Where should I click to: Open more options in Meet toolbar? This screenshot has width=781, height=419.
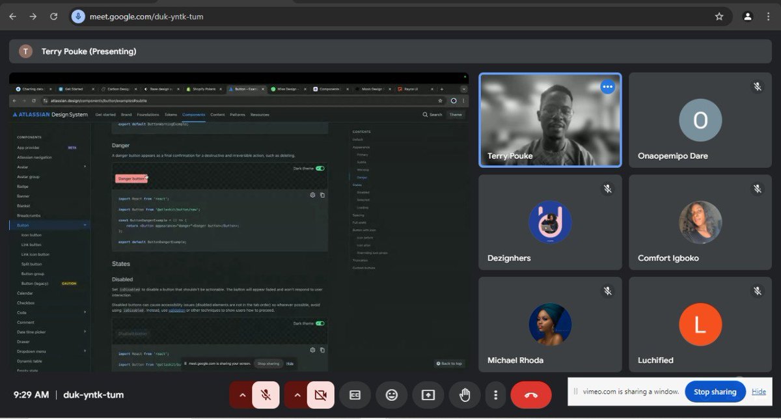coord(496,395)
